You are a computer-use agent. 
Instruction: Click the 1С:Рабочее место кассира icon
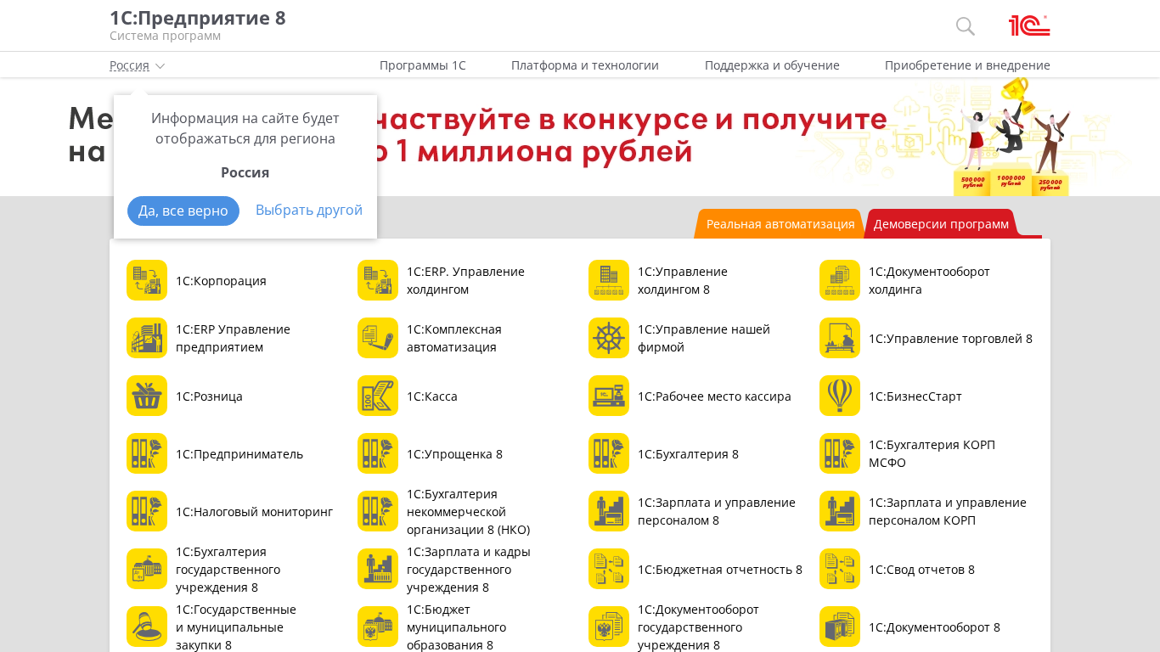click(609, 396)
